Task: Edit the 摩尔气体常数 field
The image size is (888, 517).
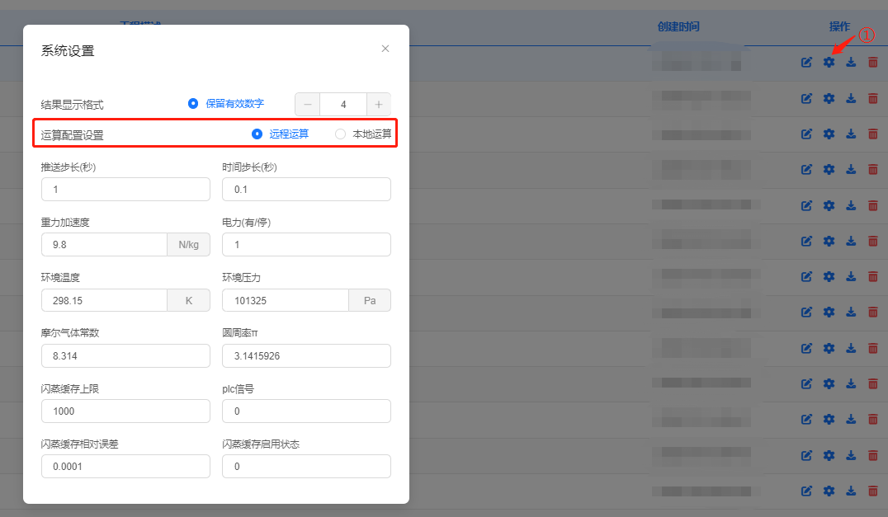Action: (x=125, y=355)
